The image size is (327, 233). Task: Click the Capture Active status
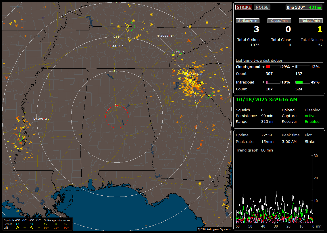pyautogui.click(x=310, y=116)
